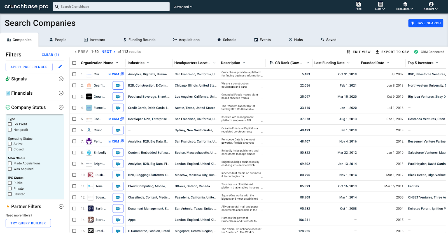Viewport: 448px width, 233px height.
Task: Select the Gearflow row checkbox
Action: 74,85
